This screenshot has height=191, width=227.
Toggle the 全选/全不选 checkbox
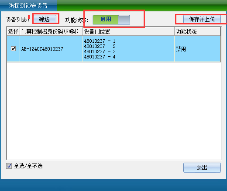[9, 166]
